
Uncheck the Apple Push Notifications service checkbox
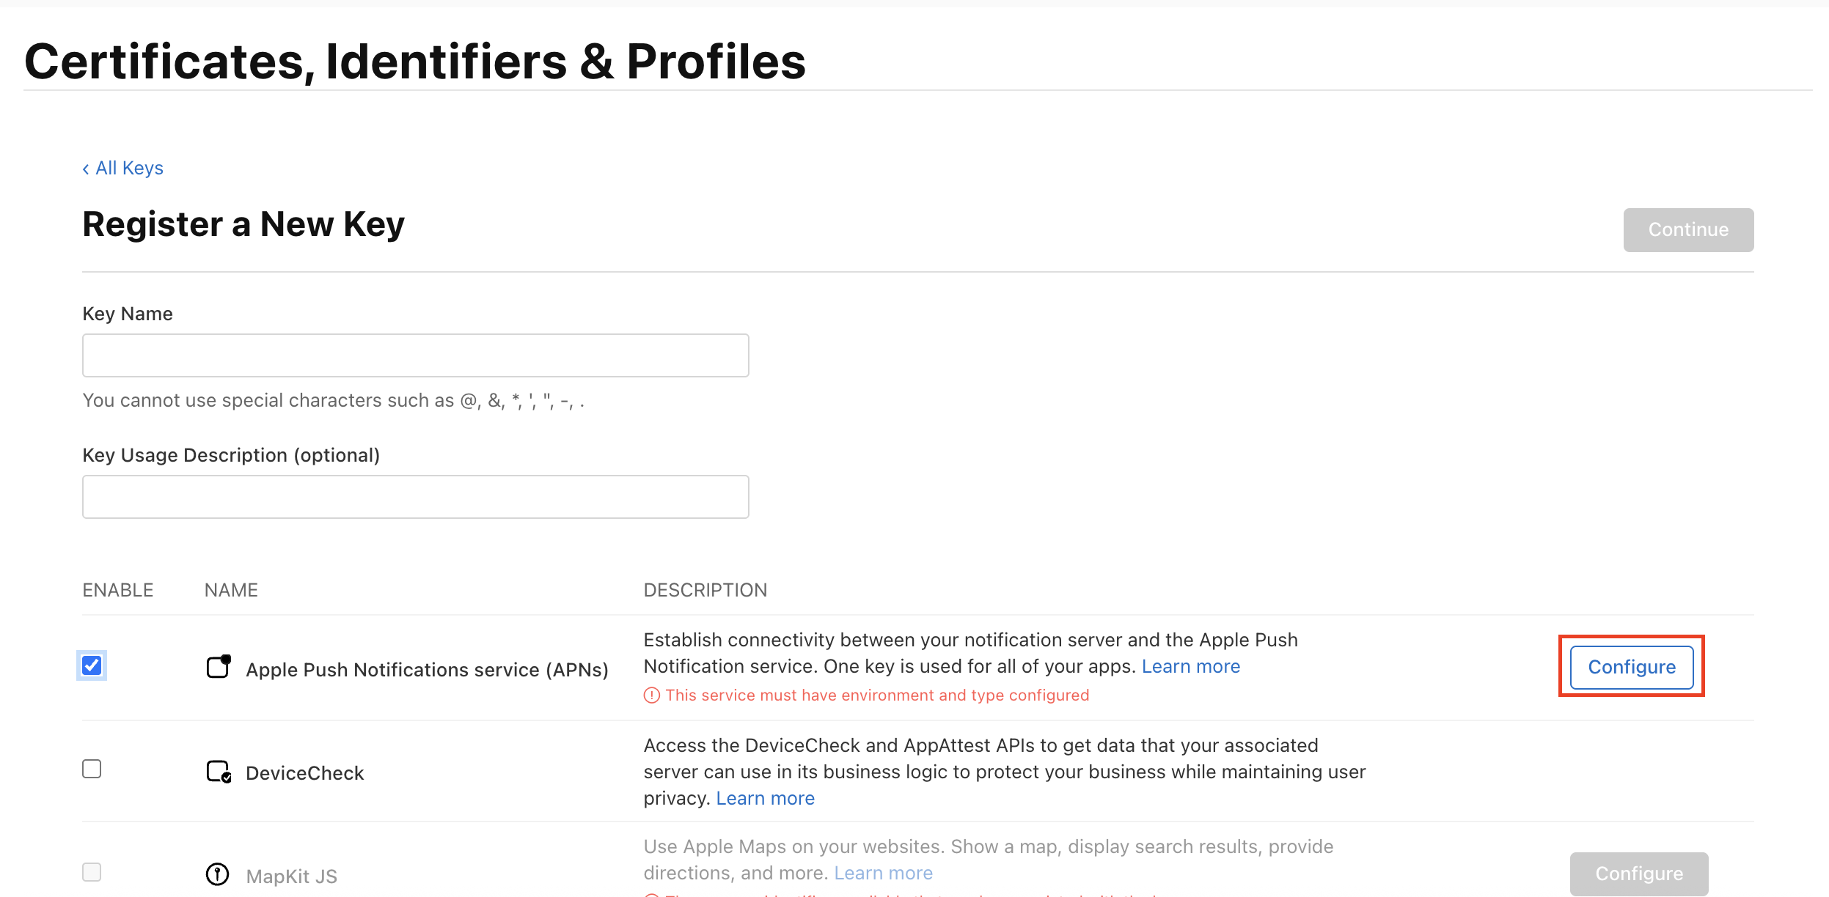coord(92,665)
